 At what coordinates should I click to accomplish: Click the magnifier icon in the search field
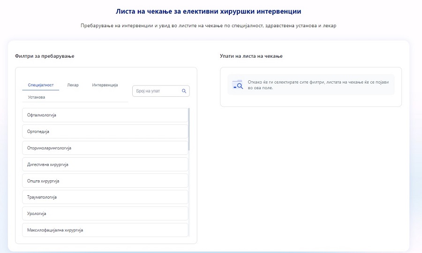tap(184, 91)
